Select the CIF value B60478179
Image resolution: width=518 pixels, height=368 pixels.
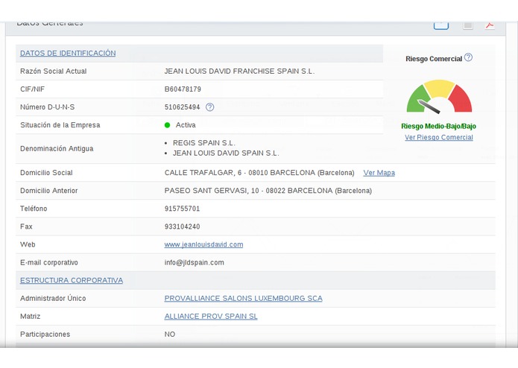(183, 89)
